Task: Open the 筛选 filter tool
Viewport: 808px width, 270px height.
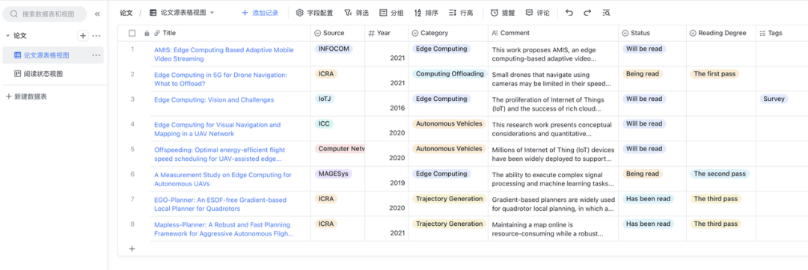Action: coord(356,13)
